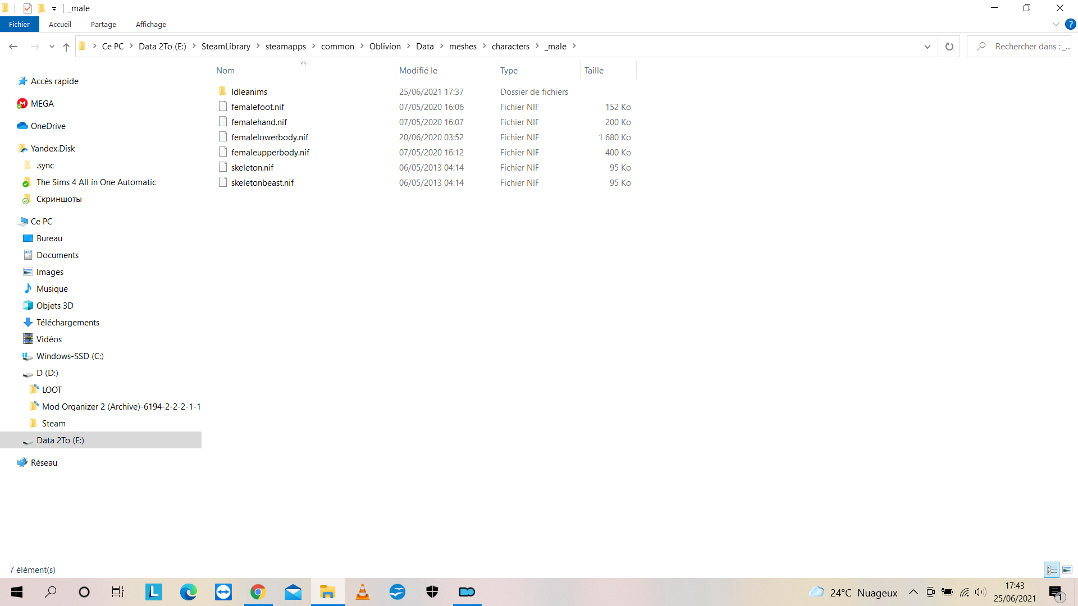Click SteamLibrary in the address path
The image size is (1078, 606).
(226, 47)
